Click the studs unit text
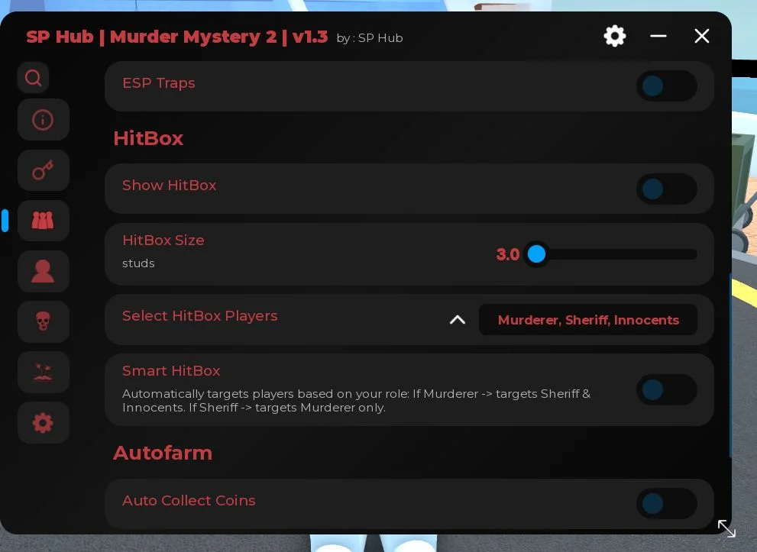The width and height of the screenshot is (757, 552). point(138,263)
